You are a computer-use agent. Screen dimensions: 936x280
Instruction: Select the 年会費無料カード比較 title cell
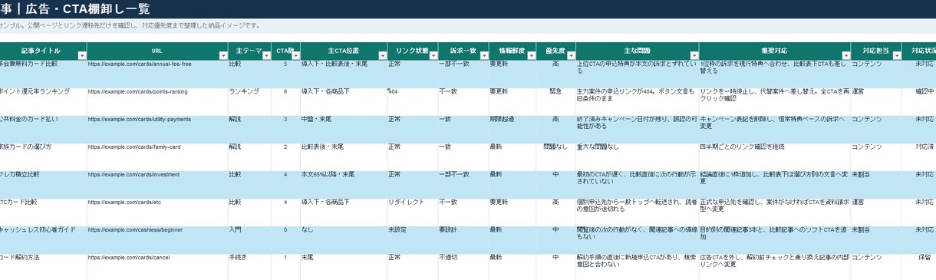point(43,74)
